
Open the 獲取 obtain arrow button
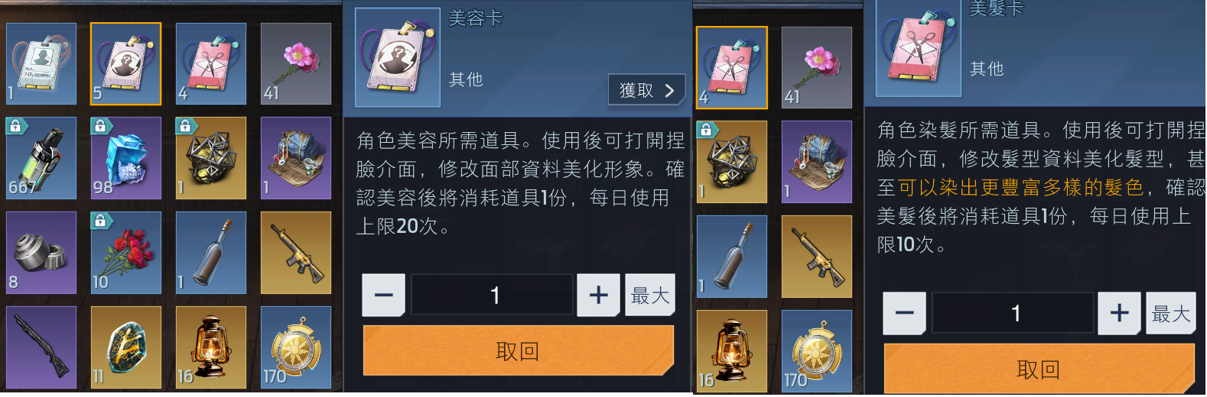646,90
